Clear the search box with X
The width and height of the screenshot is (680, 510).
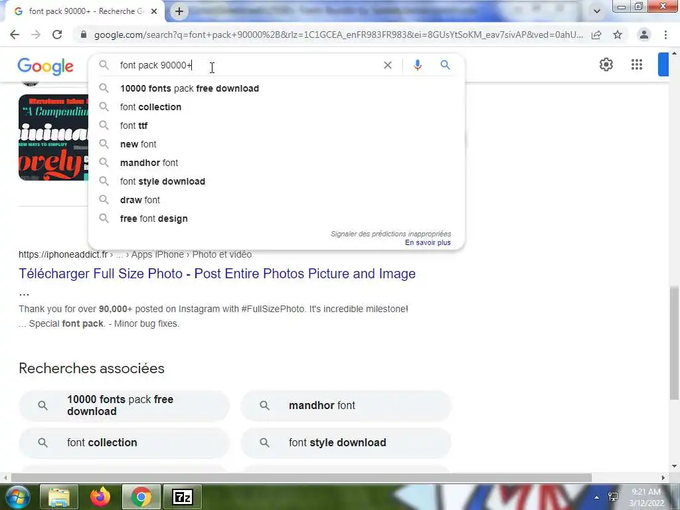click(388, 65)
